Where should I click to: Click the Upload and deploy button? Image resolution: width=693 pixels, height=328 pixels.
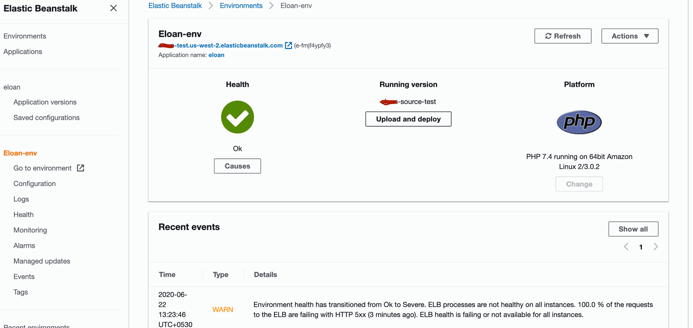tap(408, 119)
